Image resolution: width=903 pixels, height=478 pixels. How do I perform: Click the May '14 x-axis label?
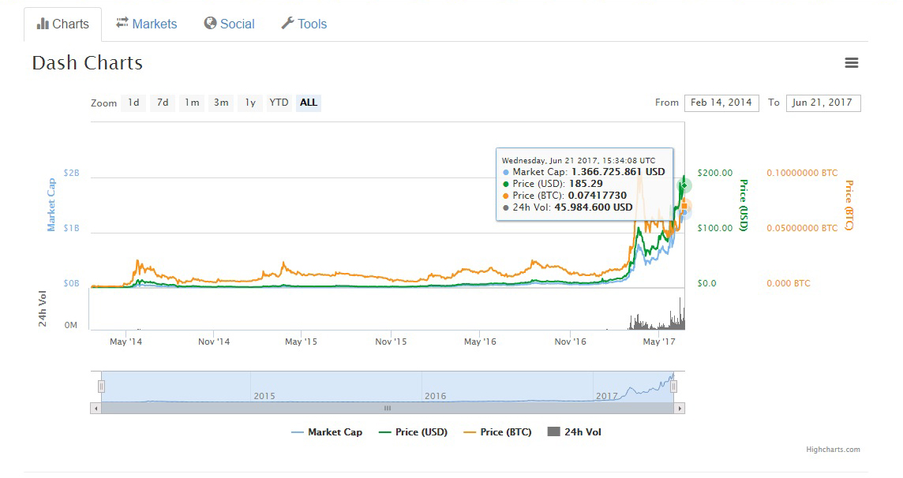coord(126,342)
